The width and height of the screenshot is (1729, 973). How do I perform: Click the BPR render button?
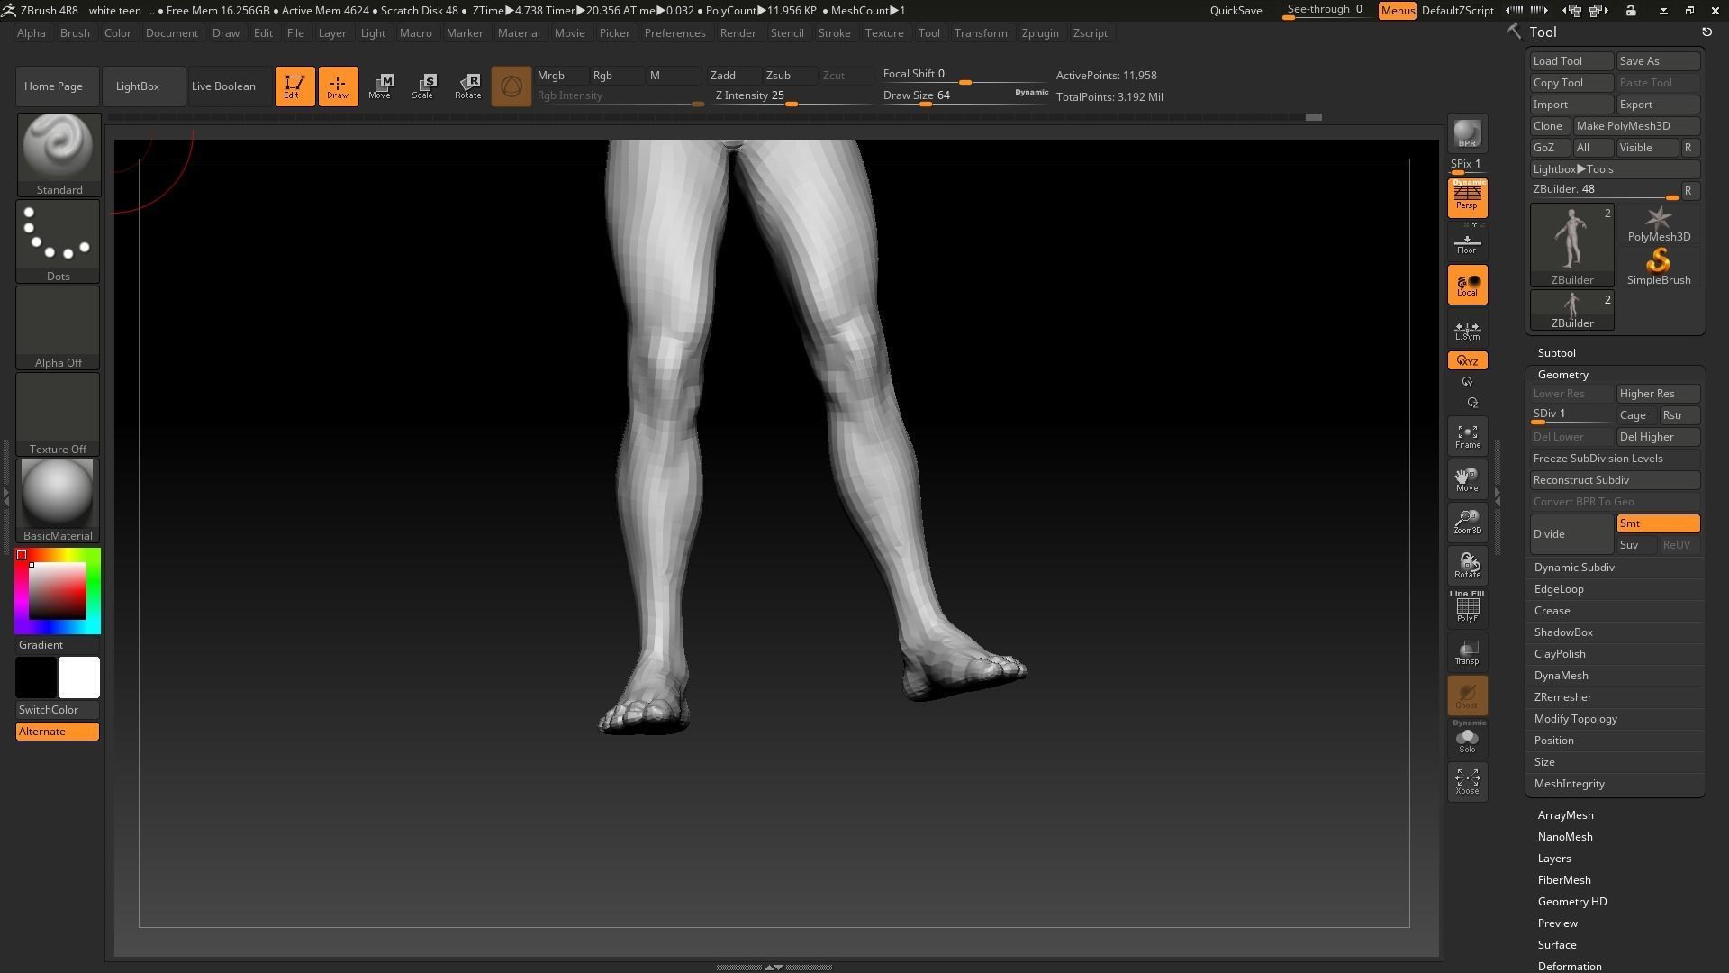(1467, 133)
